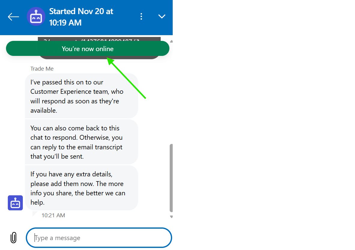Image resolution: width=355 pixels, height=250 pixels.
Task: Go back using the left arrow
Action: tap(14, 17)
